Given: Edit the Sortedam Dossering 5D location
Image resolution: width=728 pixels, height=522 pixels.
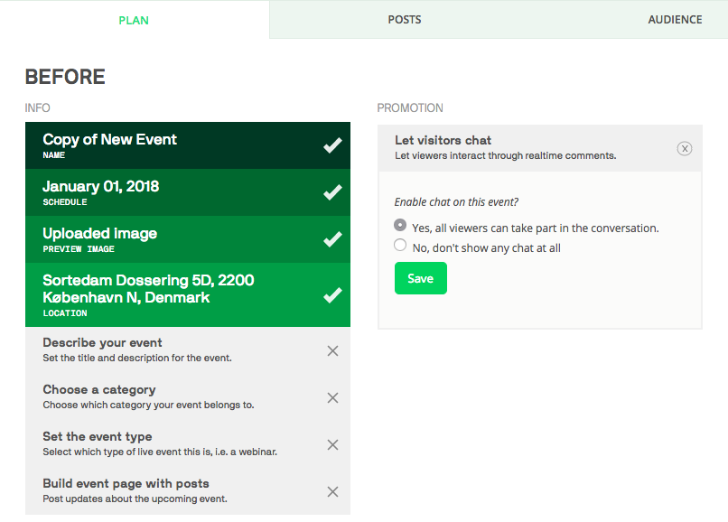Looking at the screenshot, I should [x=188, y=295].
